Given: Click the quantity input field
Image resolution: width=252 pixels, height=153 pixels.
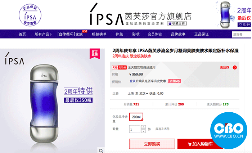Looking at the screenshot, I should [135, 129].
